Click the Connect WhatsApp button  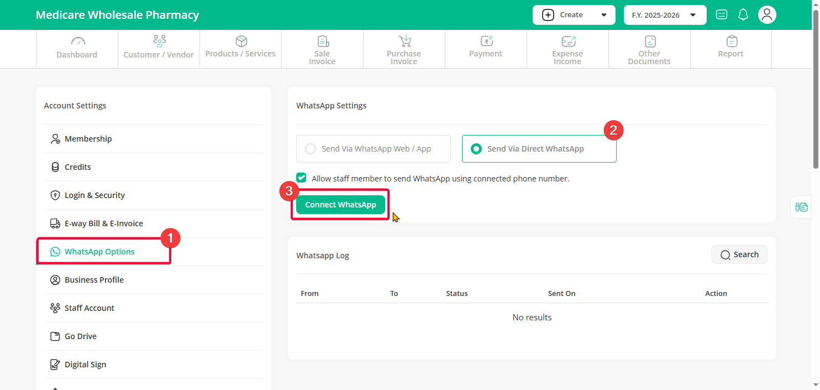[x=340, y=205]
